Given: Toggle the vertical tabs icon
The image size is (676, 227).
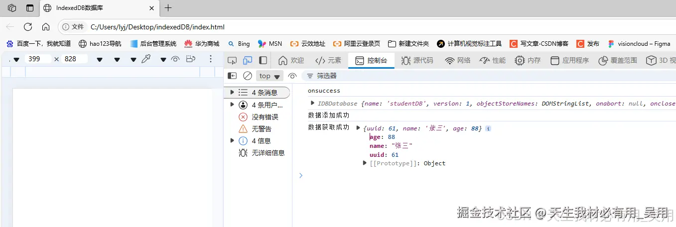Looking at the screenshot, I should (30, 8).
